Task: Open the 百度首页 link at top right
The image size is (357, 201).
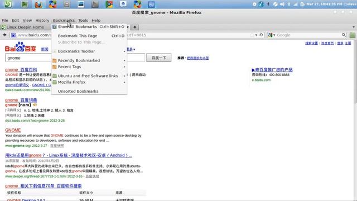Action: [327, 43]
